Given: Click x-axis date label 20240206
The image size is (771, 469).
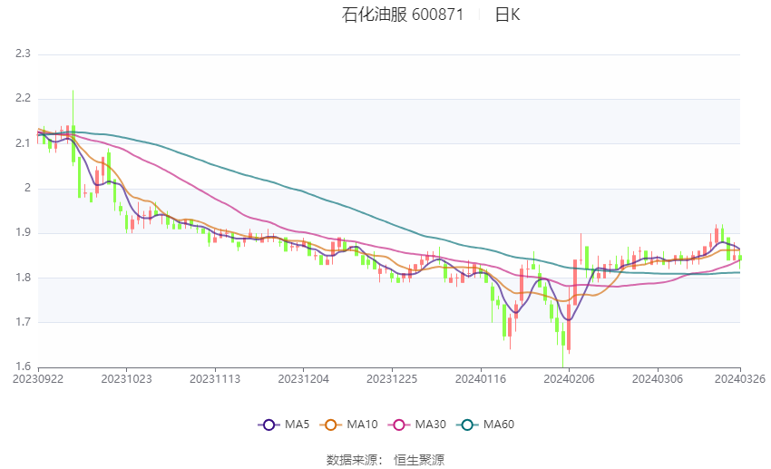Looking at the screenshot, I should [x=569, y=379].
